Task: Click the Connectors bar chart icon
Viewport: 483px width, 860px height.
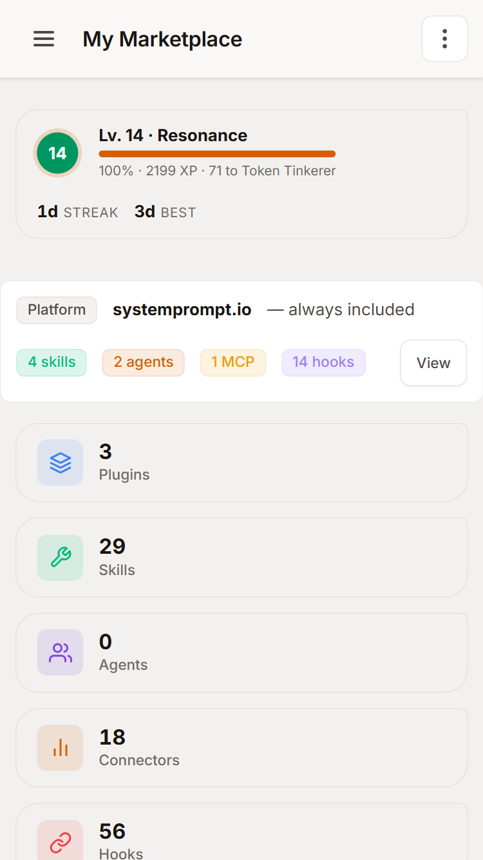Action: 60,748
